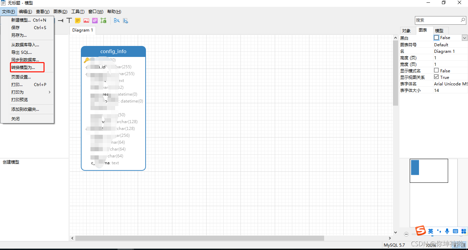The height and width of the screenshot is (250, 468).
Task: Click the canvas horizontal scrollbar thumb
Action: (x=199, y=238)
